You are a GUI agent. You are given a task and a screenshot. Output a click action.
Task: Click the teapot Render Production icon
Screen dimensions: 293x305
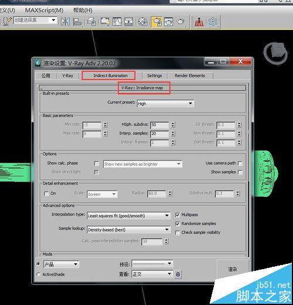point(180,22)
